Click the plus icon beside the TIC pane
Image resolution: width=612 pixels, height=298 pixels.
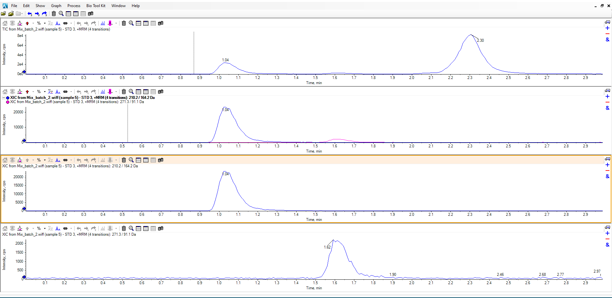[608, 28]
